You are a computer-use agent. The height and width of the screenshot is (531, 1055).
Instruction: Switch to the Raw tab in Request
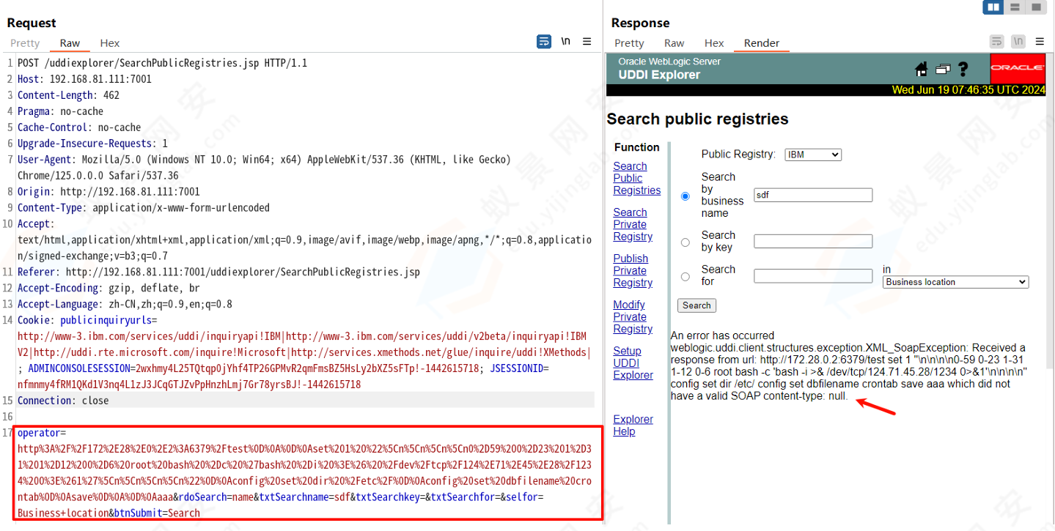(70, 43)
